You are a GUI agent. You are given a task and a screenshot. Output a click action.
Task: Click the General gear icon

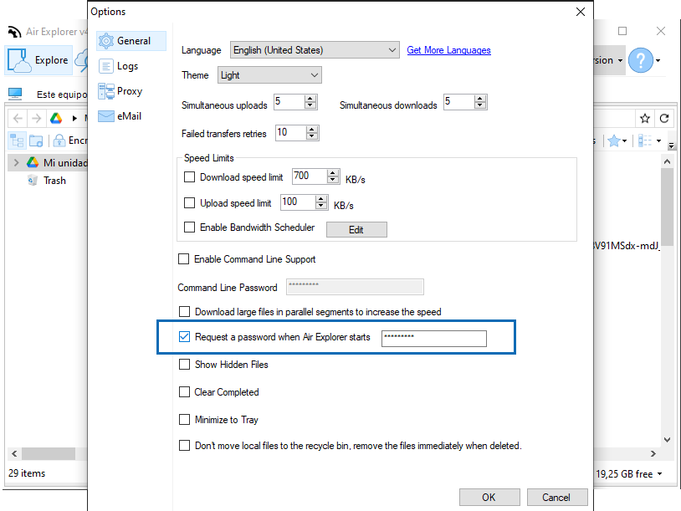click(106, 41)
